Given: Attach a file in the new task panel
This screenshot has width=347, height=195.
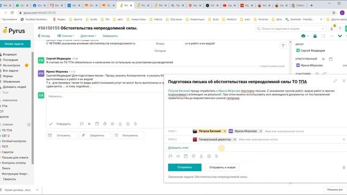Looking at the screenshot, I should click(x=216, y=156).
